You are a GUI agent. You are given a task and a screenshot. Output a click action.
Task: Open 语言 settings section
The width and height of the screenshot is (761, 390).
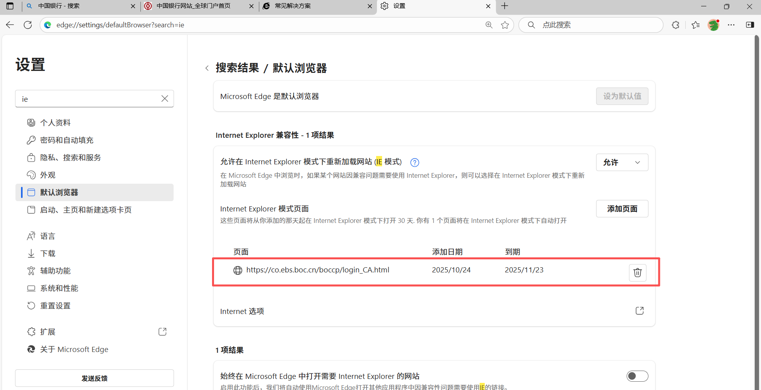point(94,236)
